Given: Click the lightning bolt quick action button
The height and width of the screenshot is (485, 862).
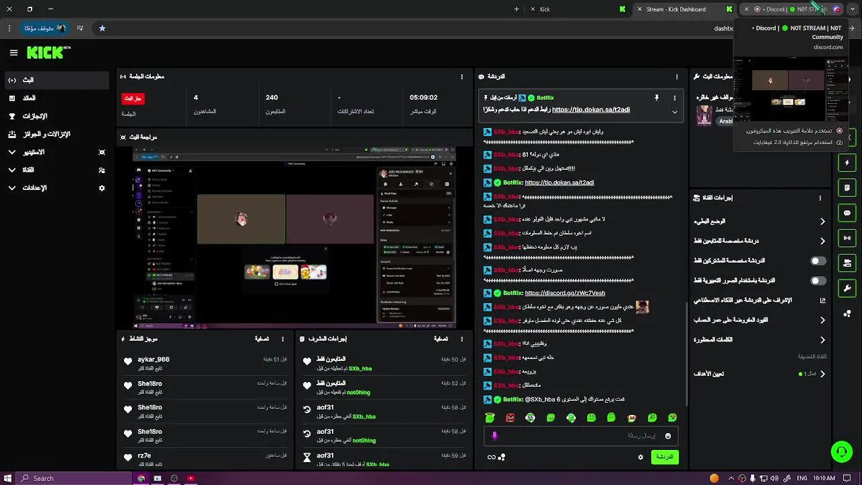Looking at the screenshot, I should 847,163.
